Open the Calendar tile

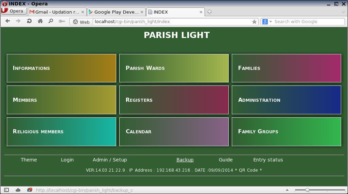coord(174,132)
